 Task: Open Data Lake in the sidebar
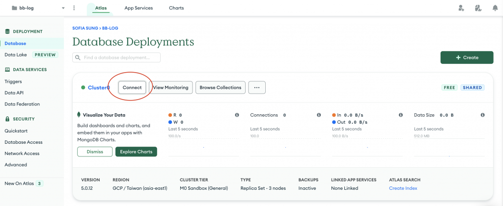16,55
